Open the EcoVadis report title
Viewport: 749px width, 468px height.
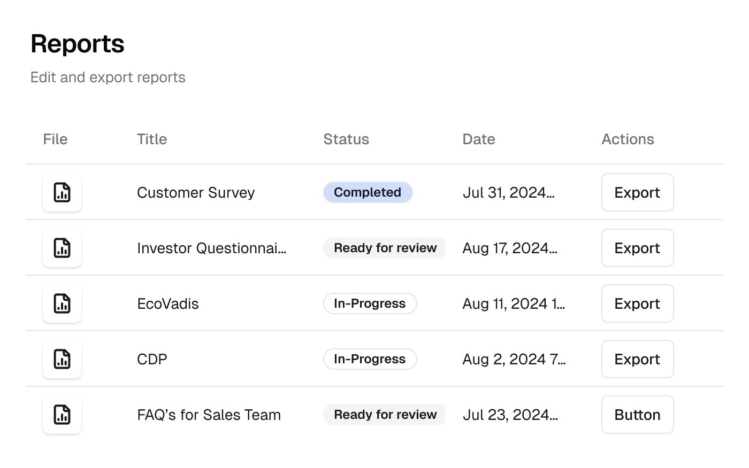point(168,303)
